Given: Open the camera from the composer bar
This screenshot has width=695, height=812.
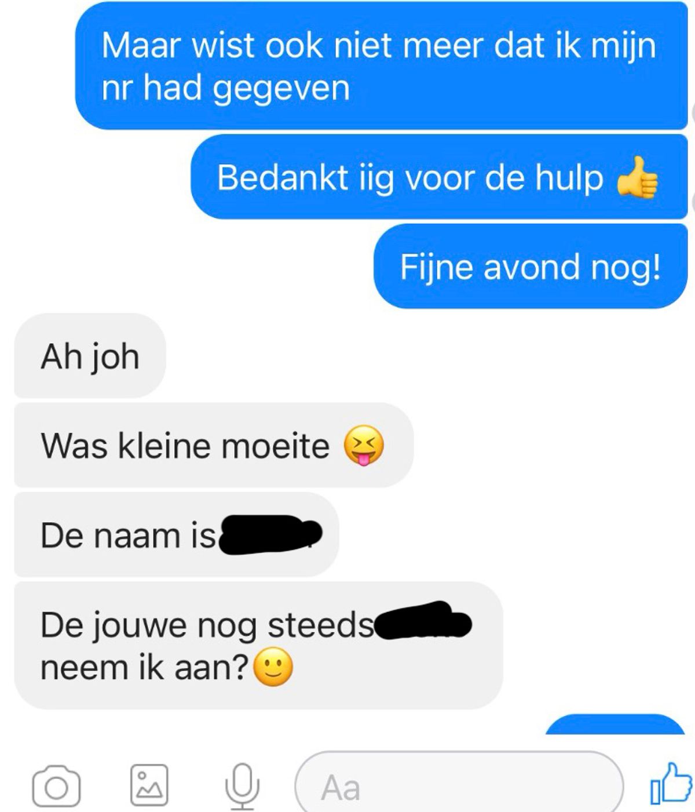Looking at the screenshot, I should click(56, 786).
